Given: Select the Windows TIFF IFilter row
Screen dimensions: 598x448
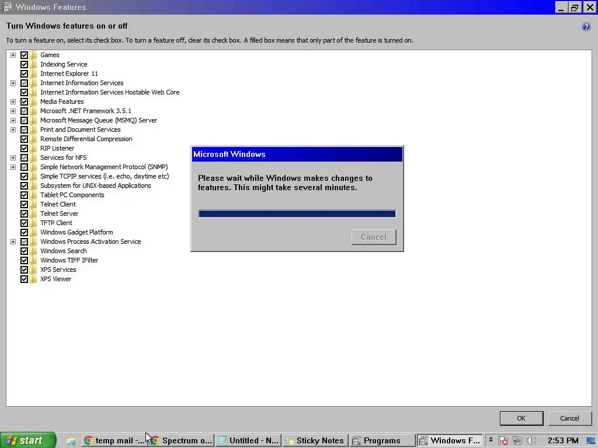Looking at the screenshot, I should coord(69,260).
